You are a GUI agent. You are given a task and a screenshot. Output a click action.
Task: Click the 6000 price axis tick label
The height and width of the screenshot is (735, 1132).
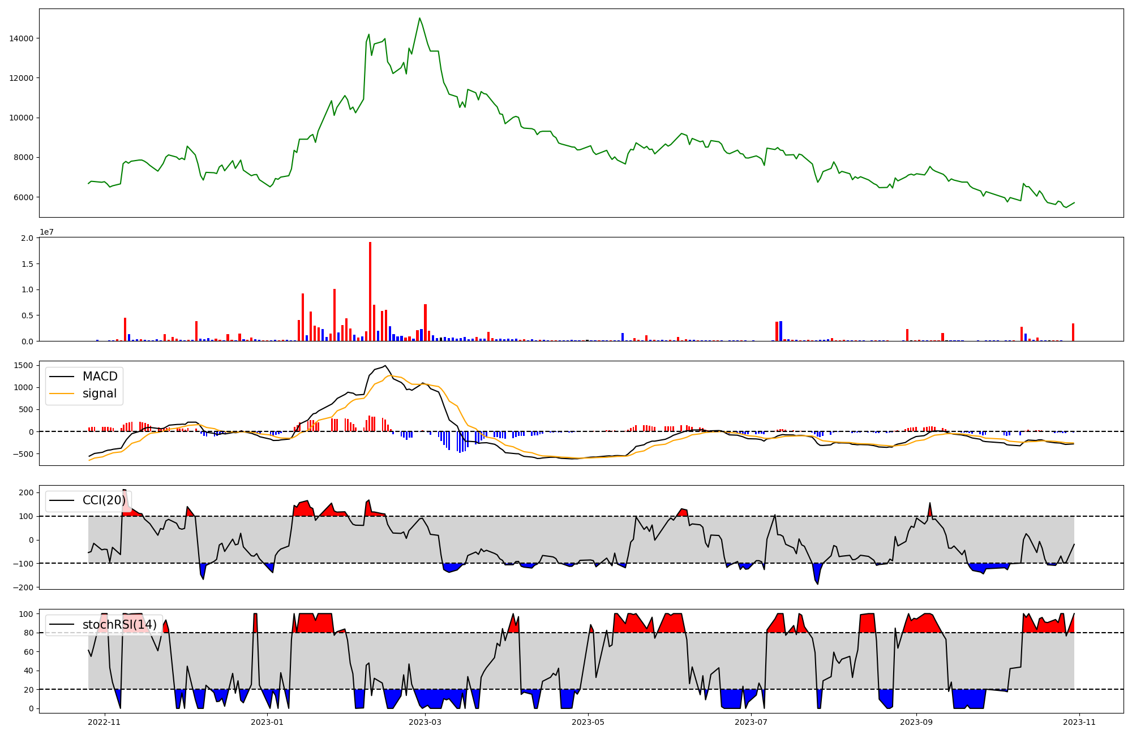(x=23, y=197)
